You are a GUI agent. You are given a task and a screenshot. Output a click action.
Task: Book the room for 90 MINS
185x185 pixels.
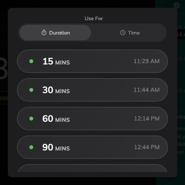click(92, 147)
